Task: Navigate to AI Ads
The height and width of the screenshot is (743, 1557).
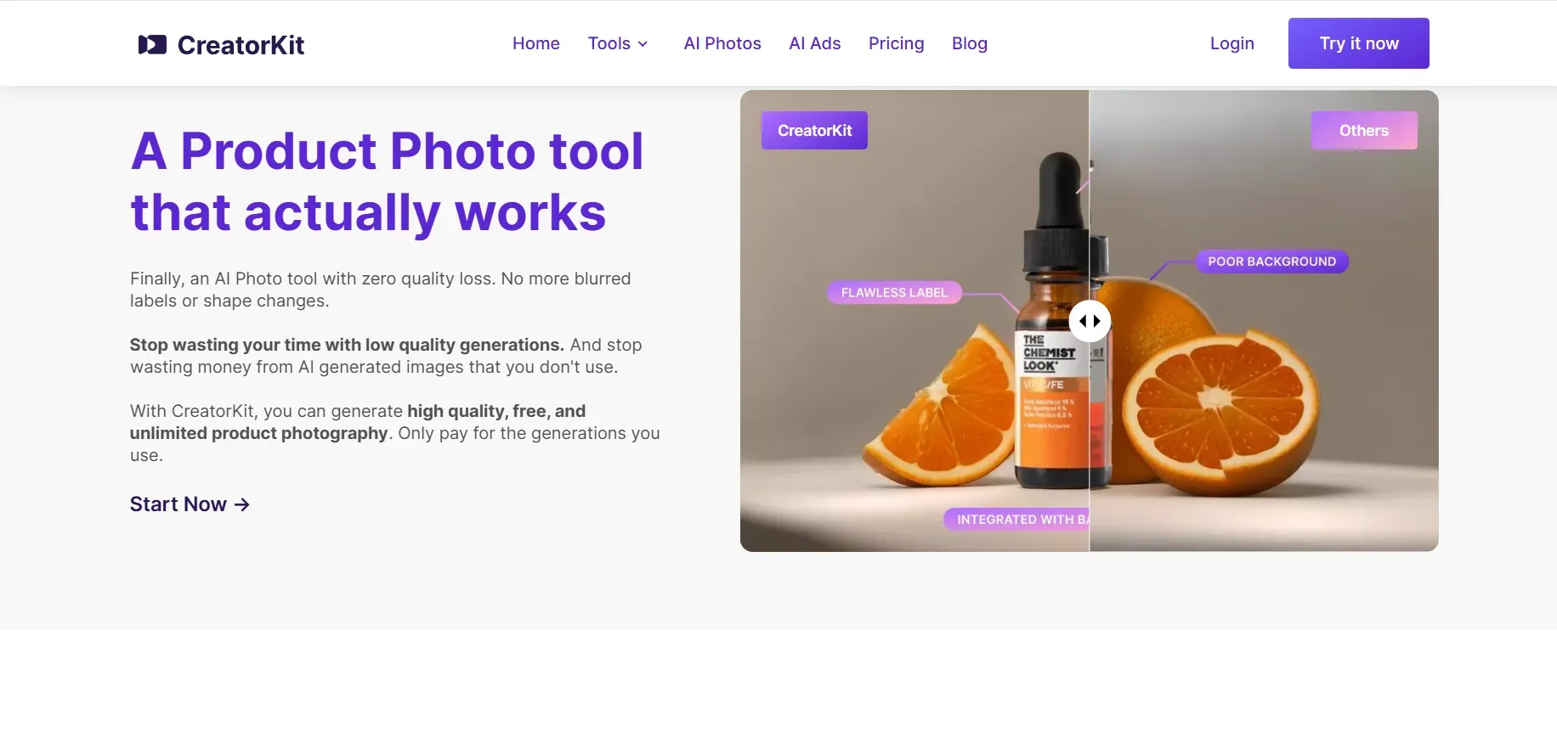Action: click(x=814, y=43)
